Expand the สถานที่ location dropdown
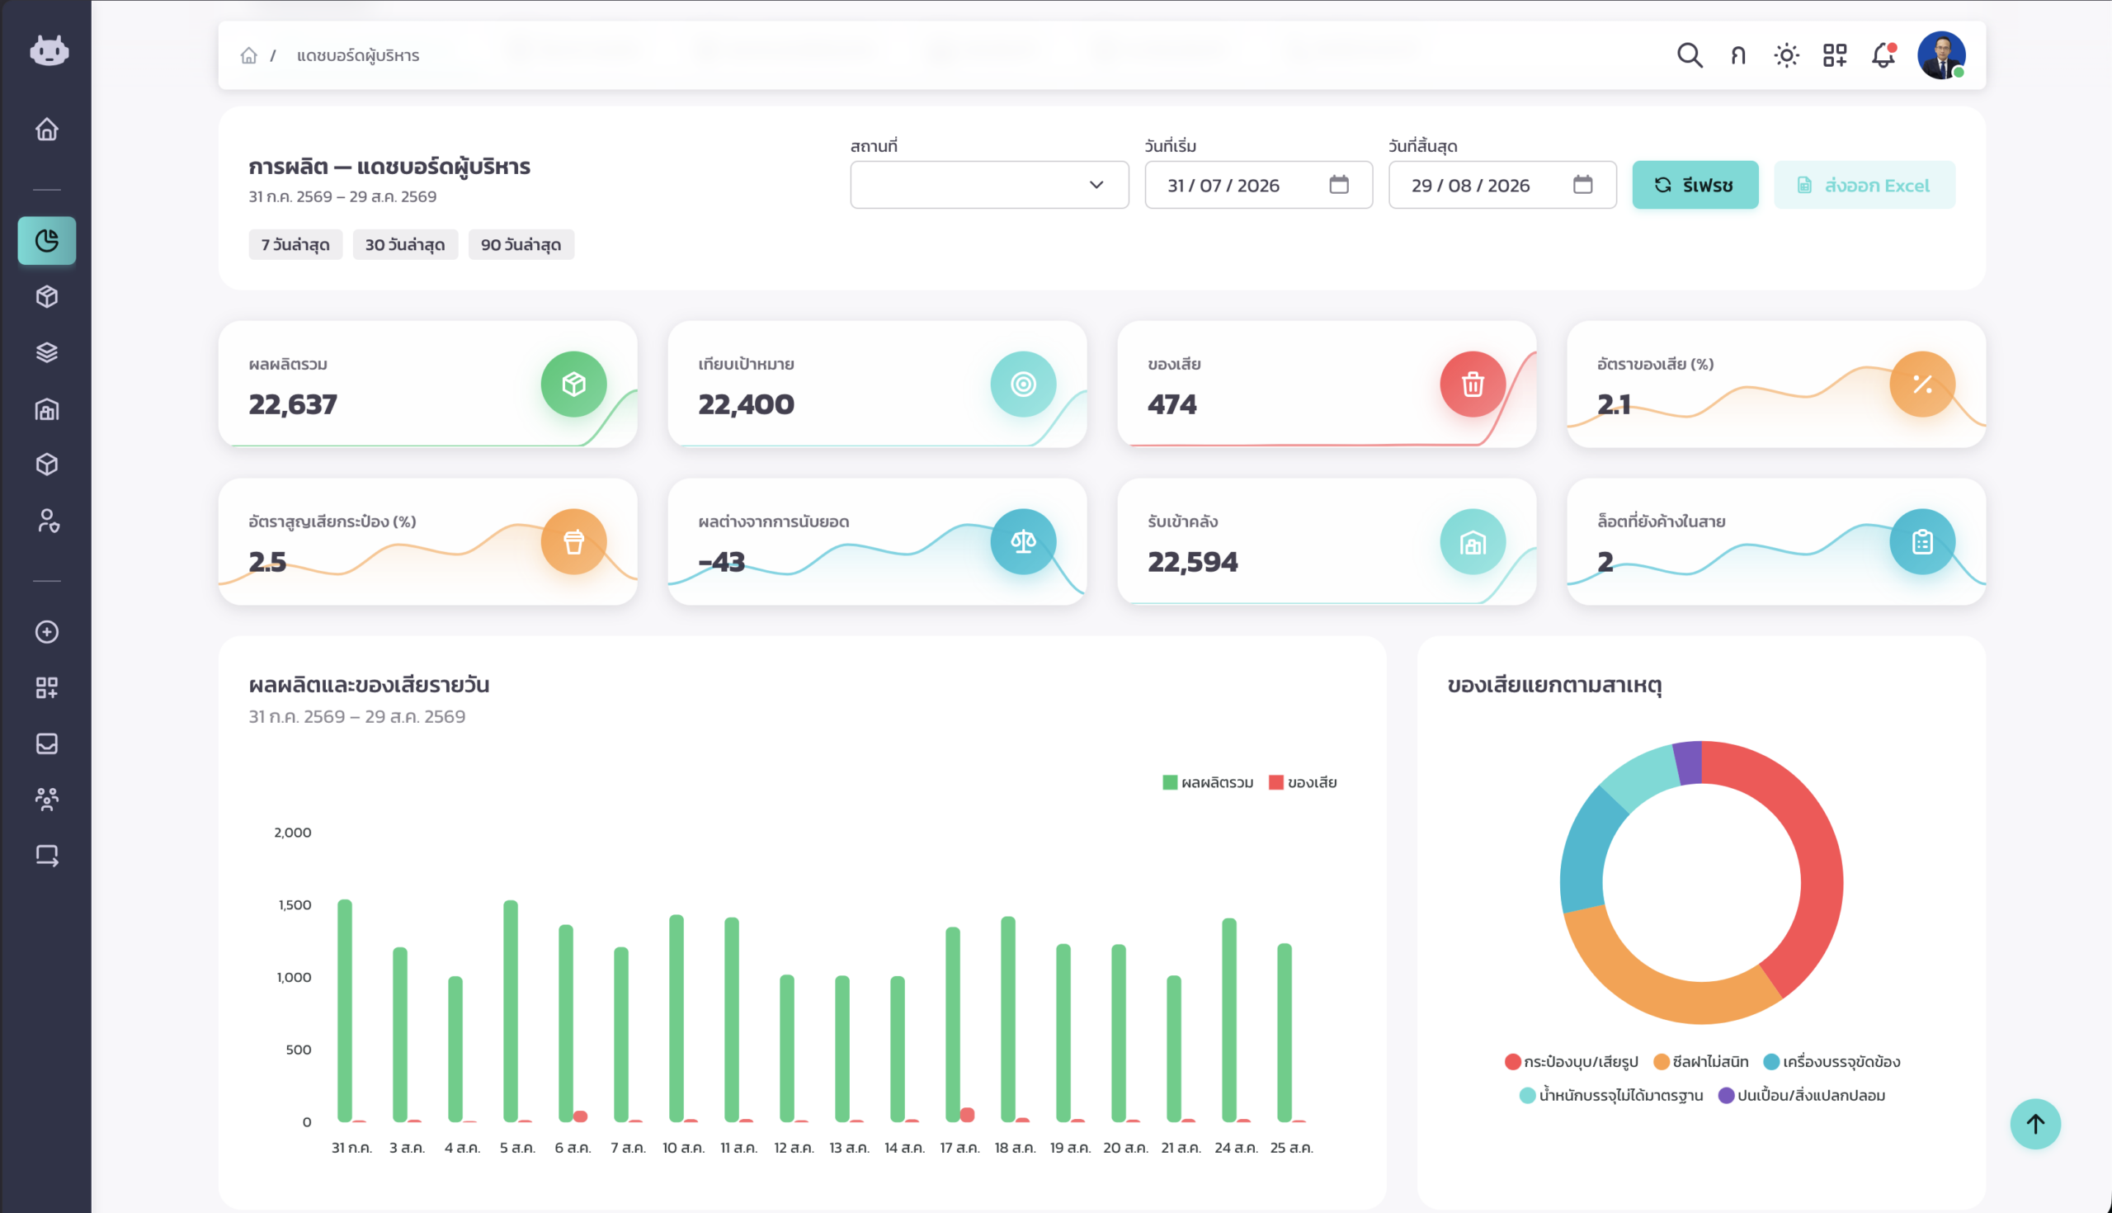The height and width of the screenshot is (1213, 2112). click(989, 185)
